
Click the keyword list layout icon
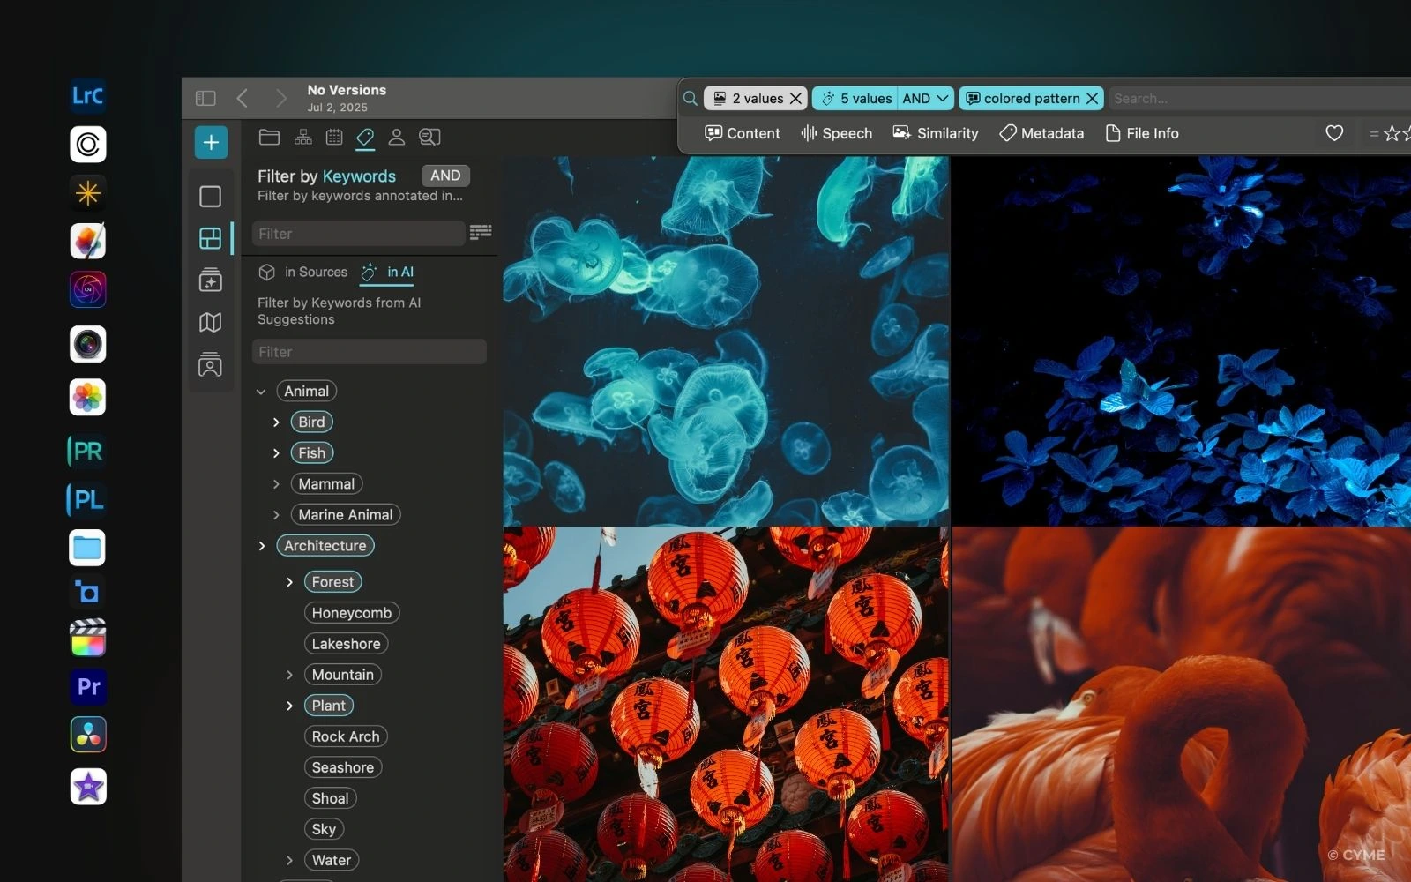pos(481,232)
